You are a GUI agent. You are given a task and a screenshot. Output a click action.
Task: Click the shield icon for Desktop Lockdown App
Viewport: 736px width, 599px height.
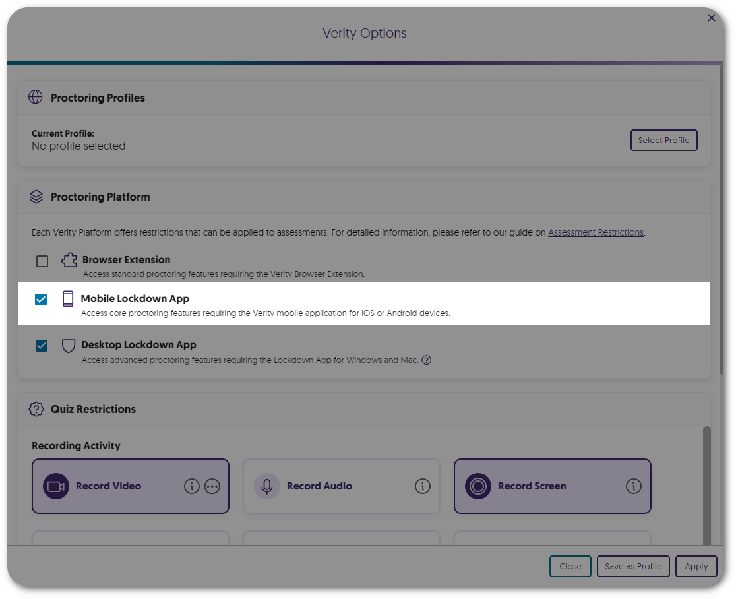(x=68, y=346)
